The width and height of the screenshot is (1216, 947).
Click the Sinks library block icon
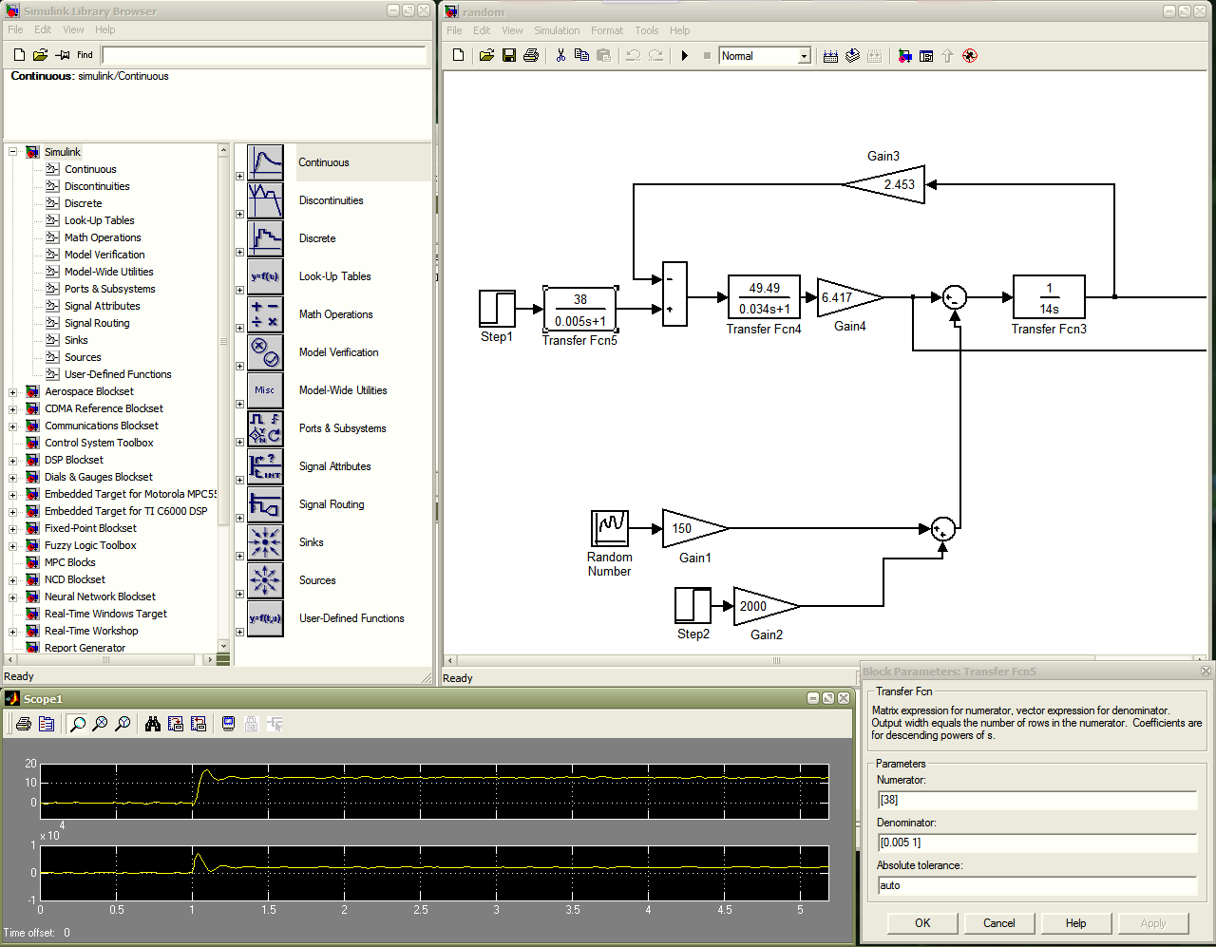click(265, 542)
